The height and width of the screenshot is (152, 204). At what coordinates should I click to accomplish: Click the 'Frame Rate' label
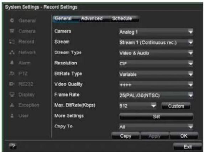tap(67, 94)
